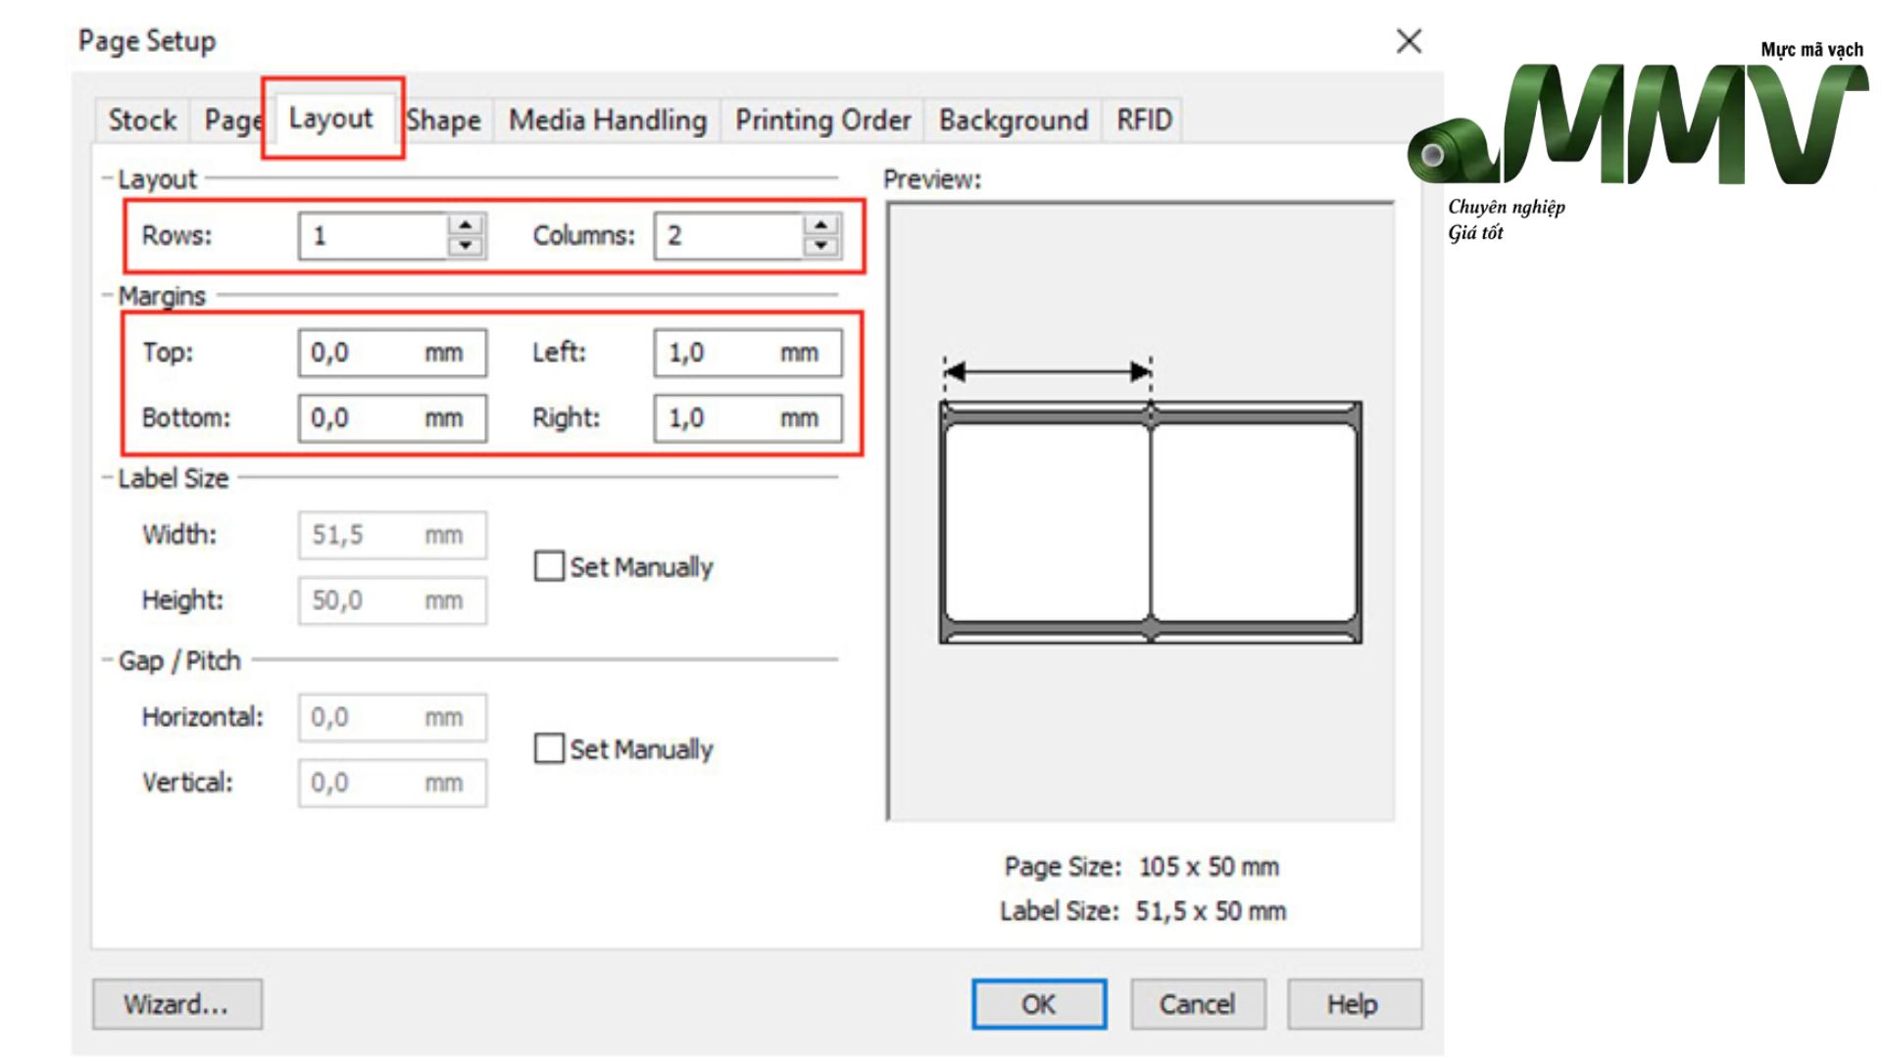Open the Background tab
The image size is (1882, 1058).
1014,120
